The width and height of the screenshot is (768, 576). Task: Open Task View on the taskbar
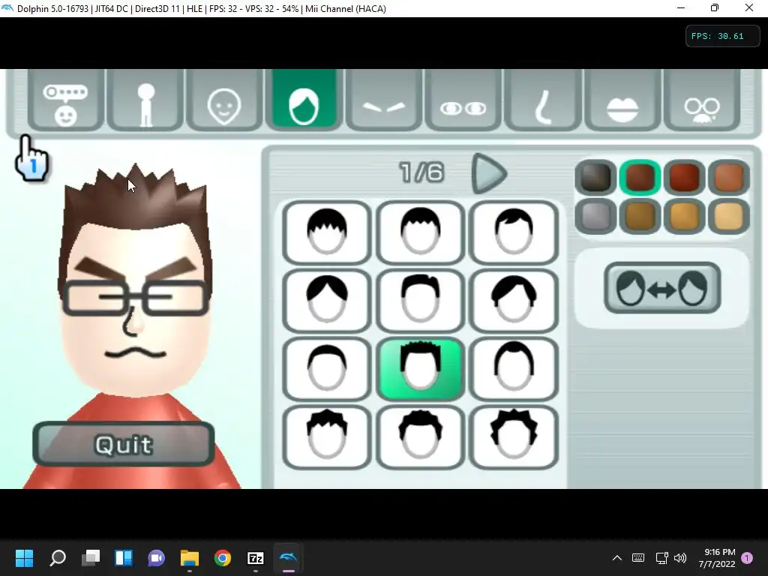coord(91,558)
